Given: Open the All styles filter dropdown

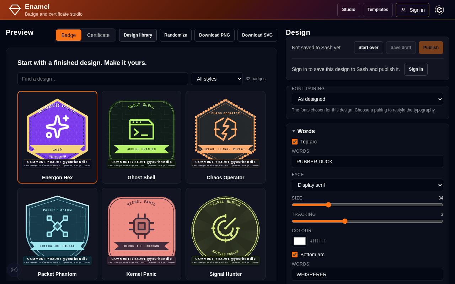Looking at the screenshot, I should point(217,79).
